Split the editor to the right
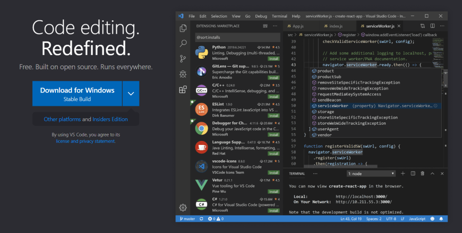Screen dimensions: 462x233 [432, 26]
